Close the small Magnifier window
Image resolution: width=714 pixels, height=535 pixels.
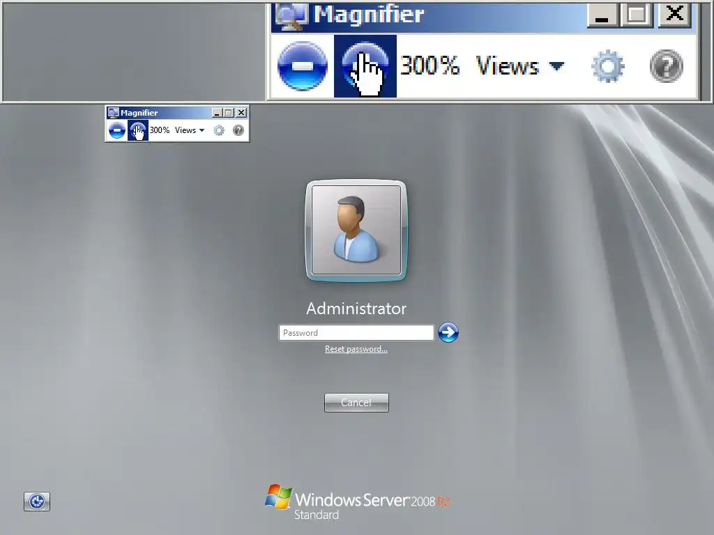click(241, 112)
